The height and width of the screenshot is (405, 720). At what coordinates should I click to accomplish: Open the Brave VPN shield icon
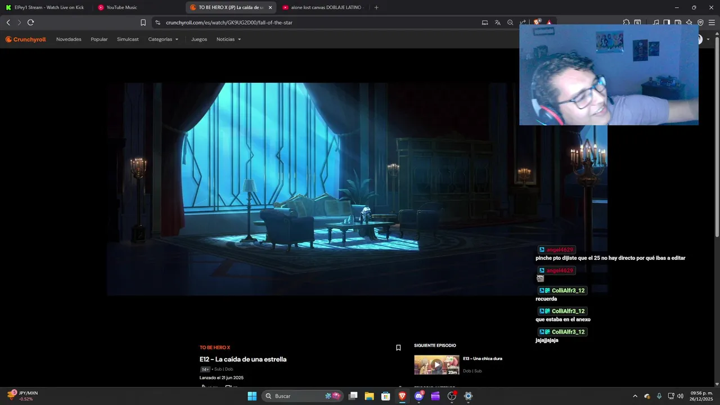[x=700, y=22]
